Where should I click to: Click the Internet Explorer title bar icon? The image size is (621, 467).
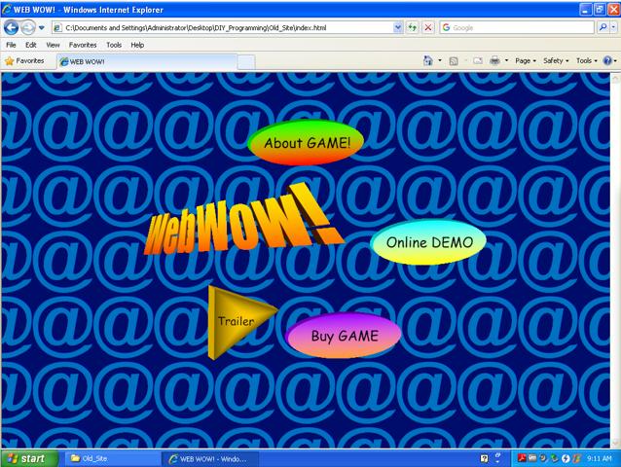coord(7,10)
